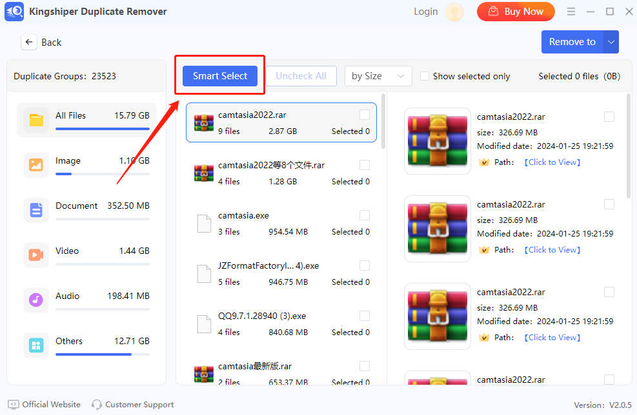This screenshot has width=637, height=415.
Task: Click the file details panel scrollbar
Action: [629, 146]
